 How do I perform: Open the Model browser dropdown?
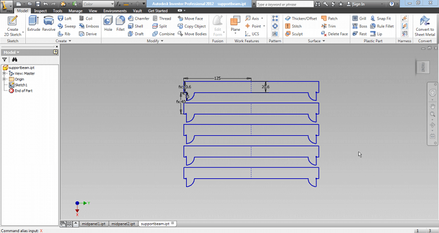[x=12, y=52]
